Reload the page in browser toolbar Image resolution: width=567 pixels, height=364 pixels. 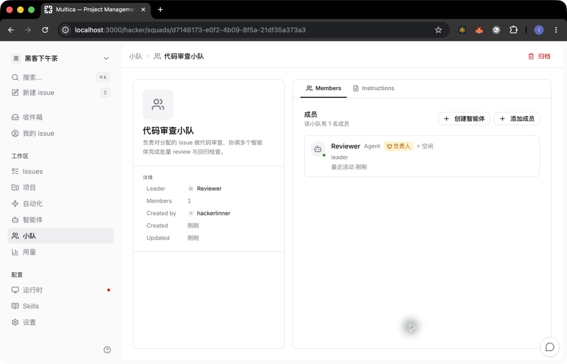click(x=45, y=30)
